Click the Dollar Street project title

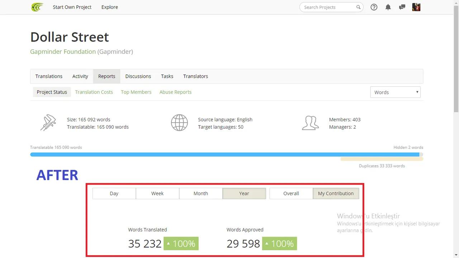pyautogui.click(x=70, y=37)
